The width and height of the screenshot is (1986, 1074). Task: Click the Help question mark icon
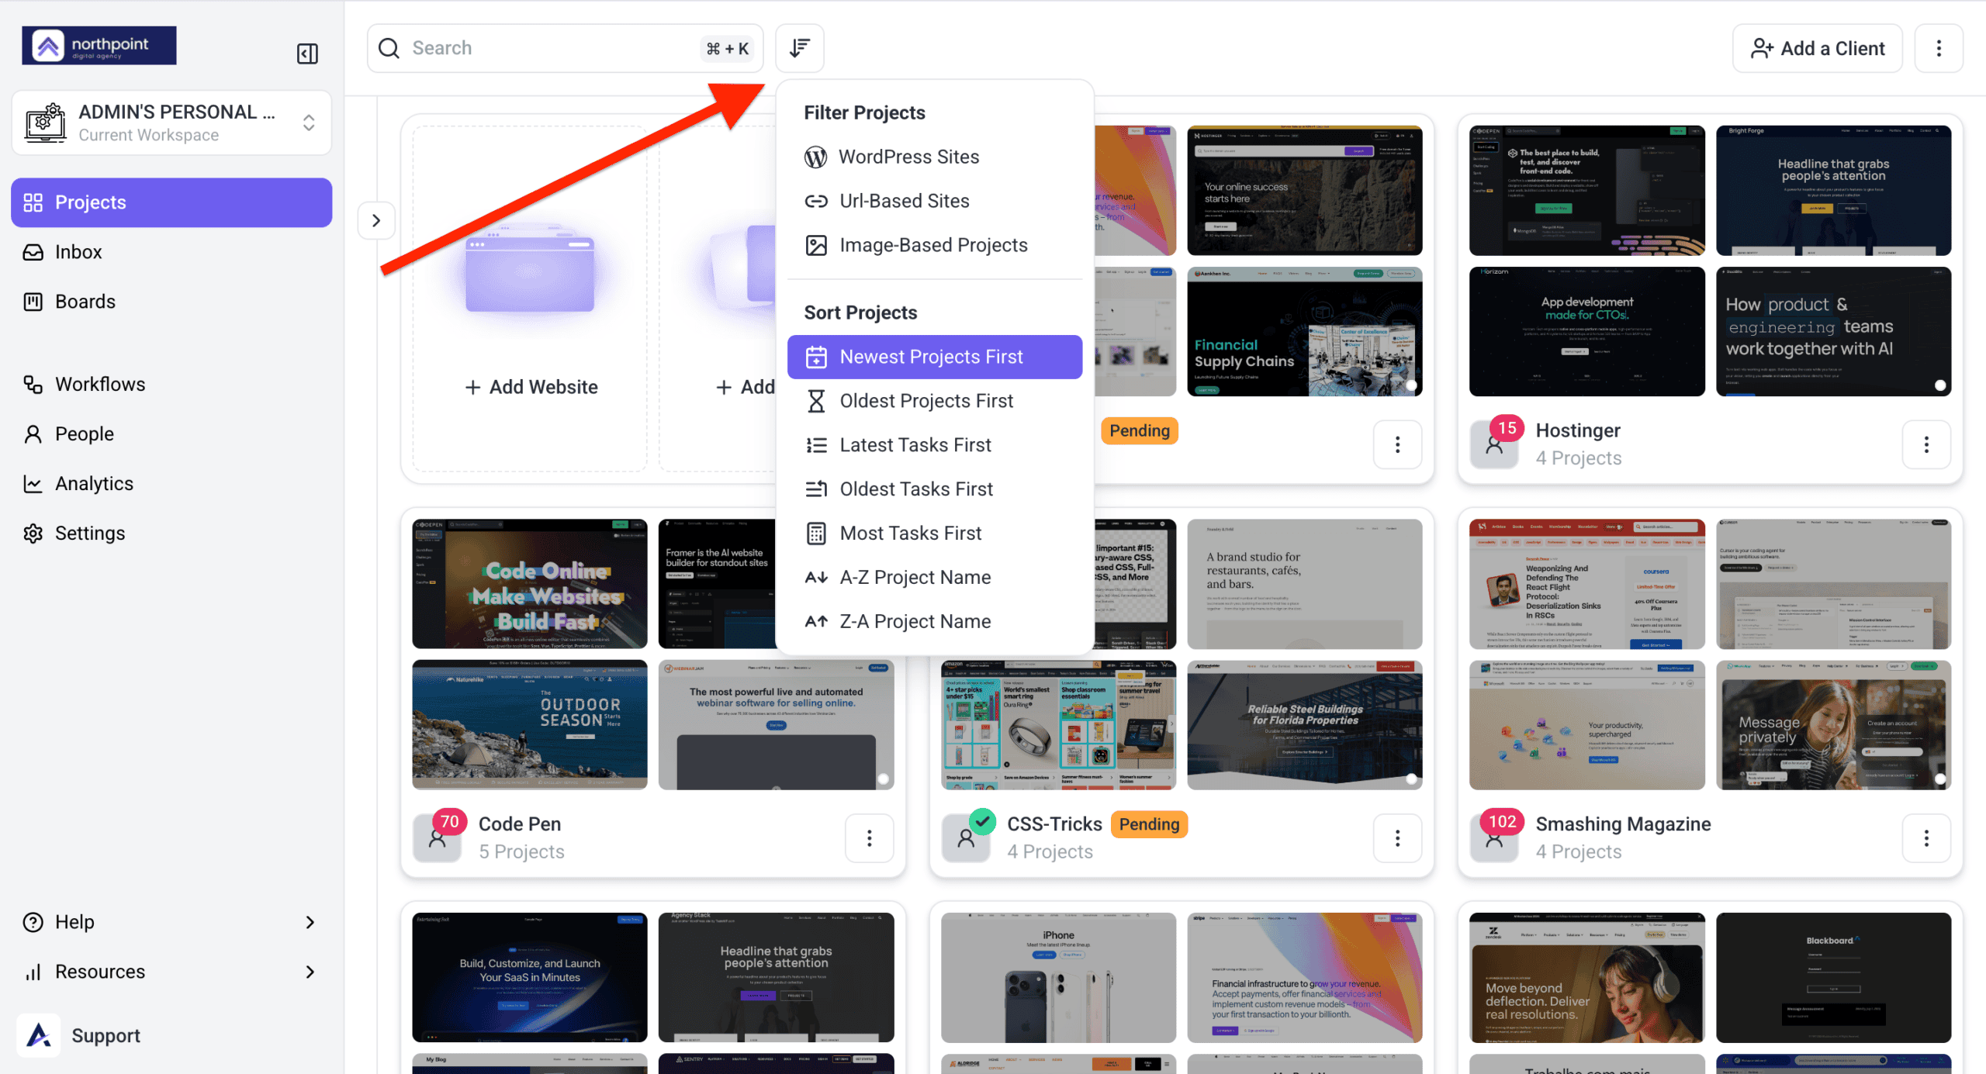tap(33, 922)
